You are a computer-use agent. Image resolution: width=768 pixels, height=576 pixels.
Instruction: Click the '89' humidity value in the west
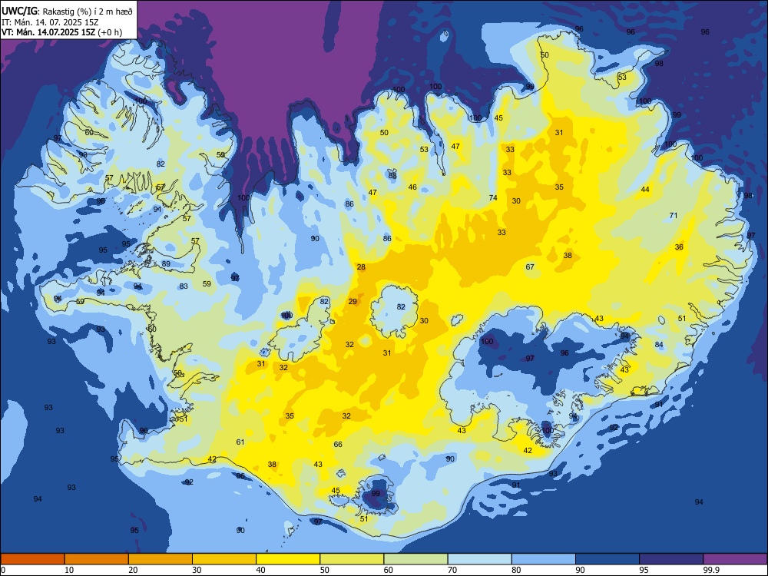point(166,264)
